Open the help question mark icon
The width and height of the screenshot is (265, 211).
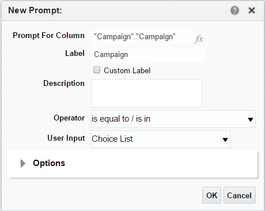(234, 10)
